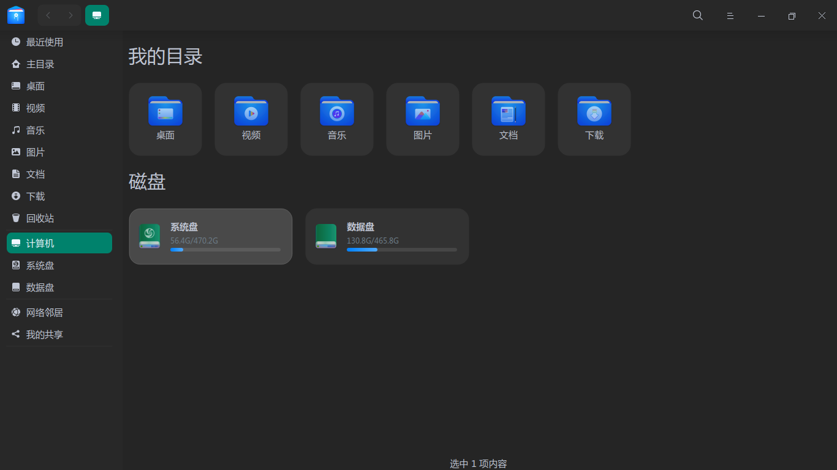Open the hamburger main menu
The width and height of the screenshot is (837, 470).
point(730,16)
